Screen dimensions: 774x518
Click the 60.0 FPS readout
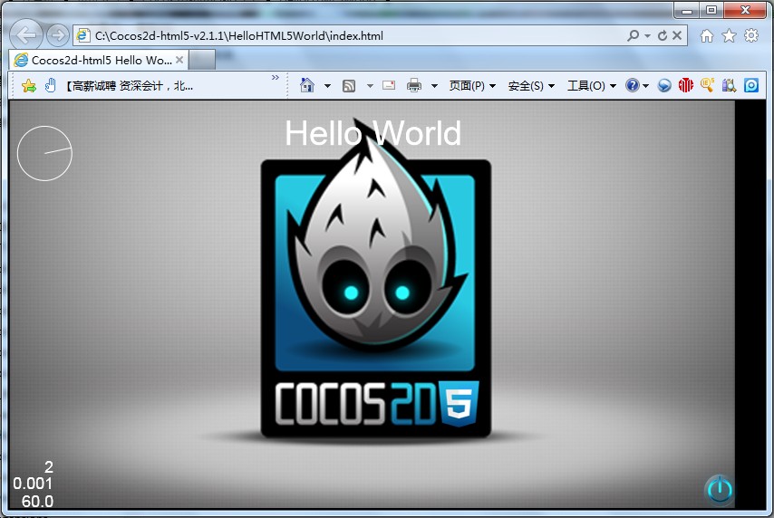37,501
